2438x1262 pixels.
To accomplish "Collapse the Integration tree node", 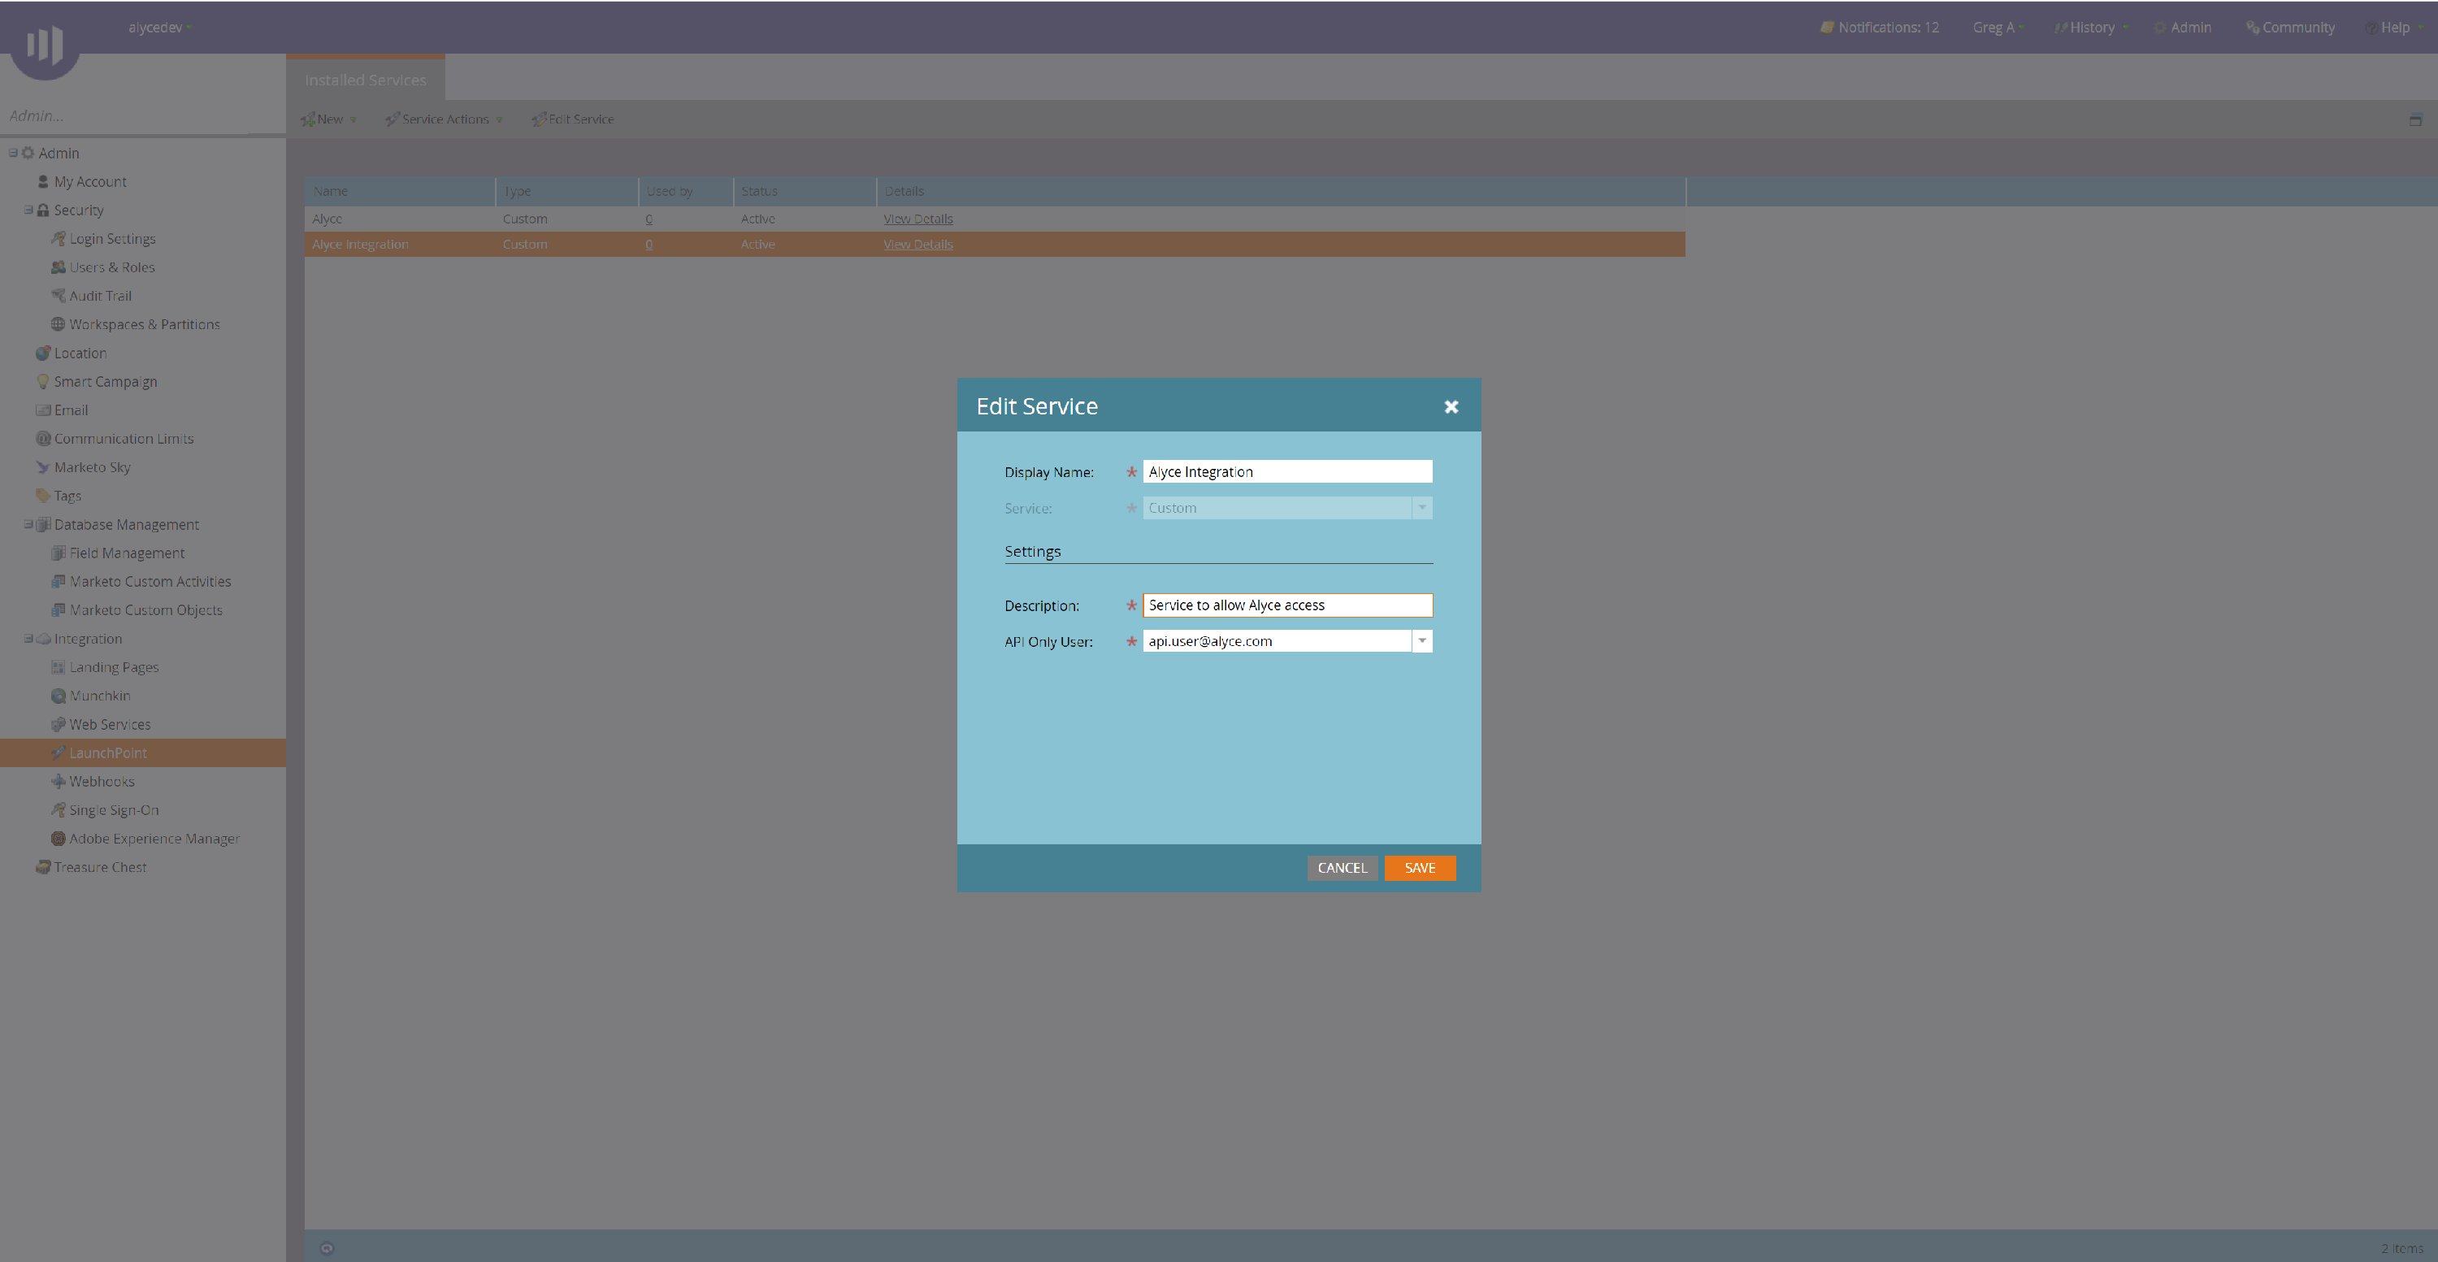I will pos(28,639).
